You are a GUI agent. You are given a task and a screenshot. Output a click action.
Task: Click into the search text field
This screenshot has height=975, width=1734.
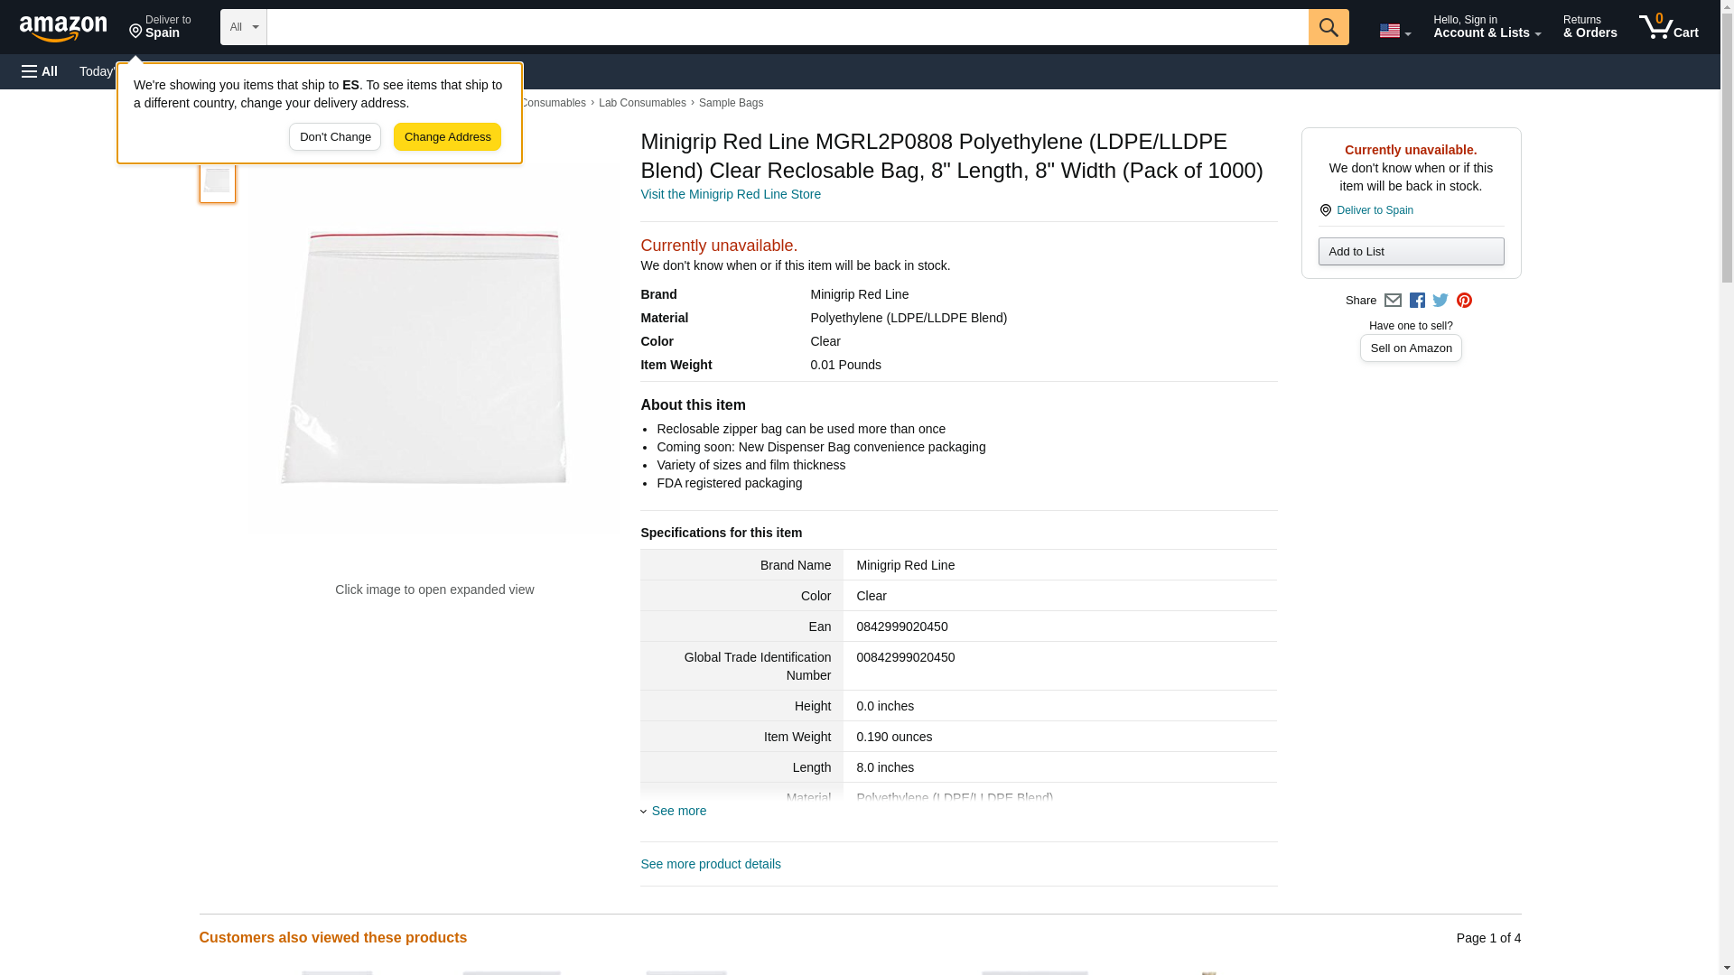click(x=786, y=27)
